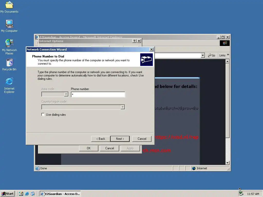Close the Network Connection Wizard window

[x=152, y=50]
